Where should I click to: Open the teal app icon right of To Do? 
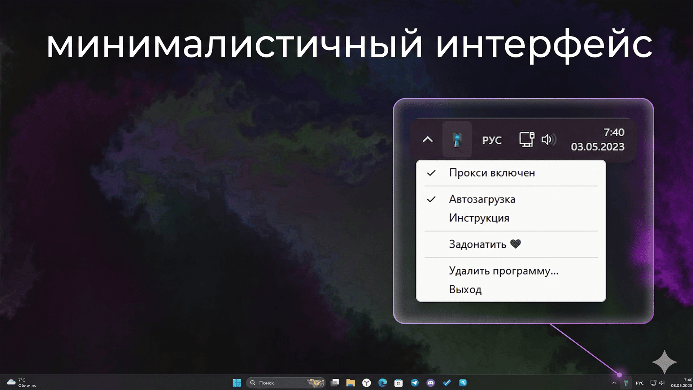(463, 383)
